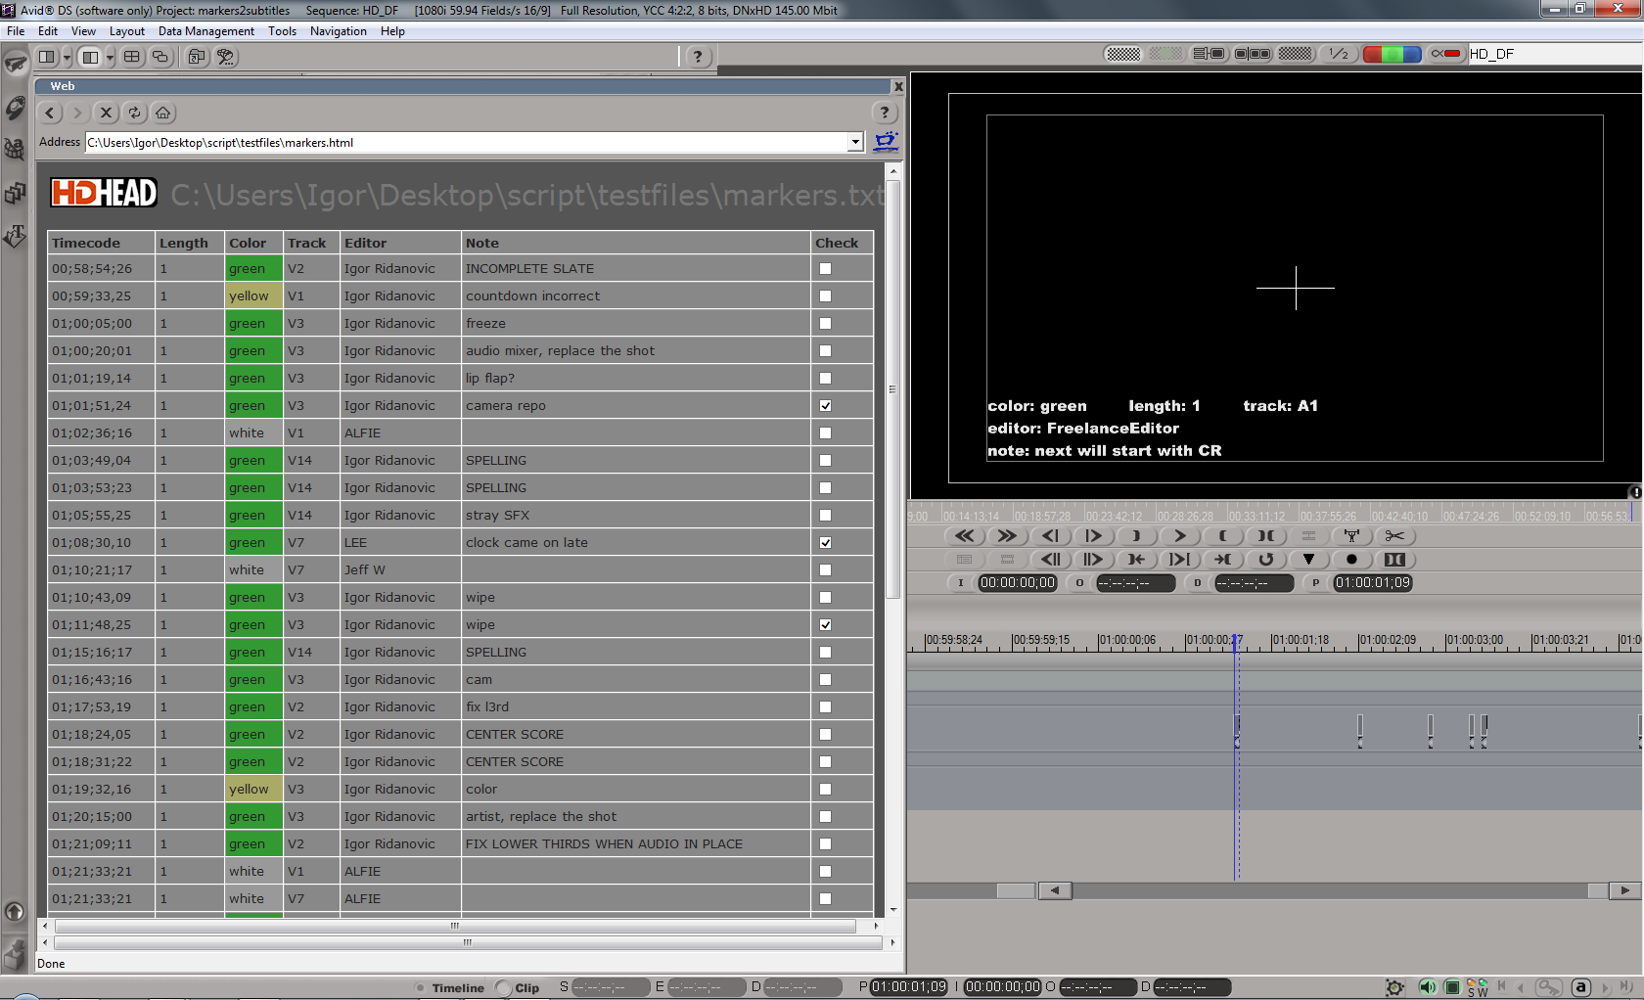Open the File menu
Viewport: 1644px width, 1000px height.
(x=16, y=31)
